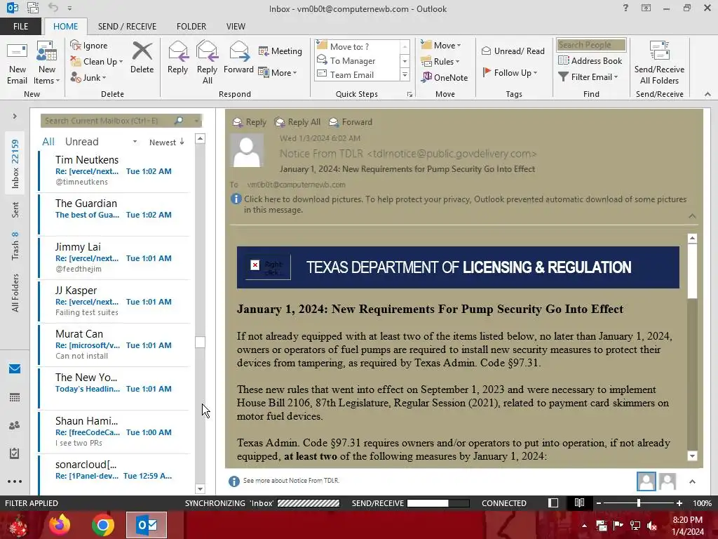Click Reply All in reading pane
The width and height of the screenshot is (718, 539).
point(297,122)
